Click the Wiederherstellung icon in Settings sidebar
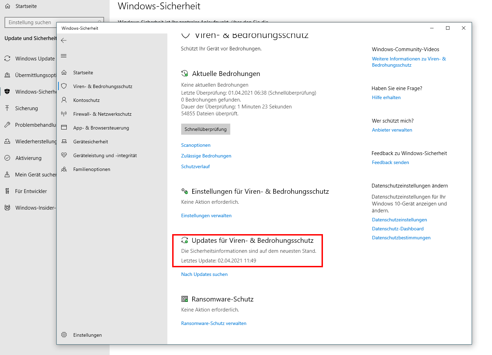492x355 pixels. (x=7, y=141)
